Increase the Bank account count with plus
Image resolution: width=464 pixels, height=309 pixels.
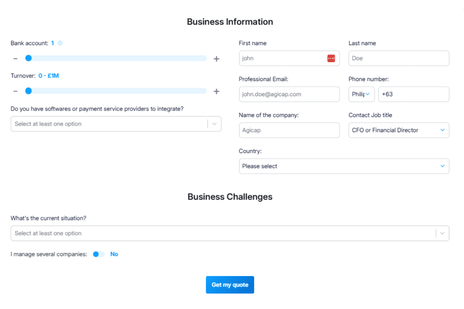[216, 59]
